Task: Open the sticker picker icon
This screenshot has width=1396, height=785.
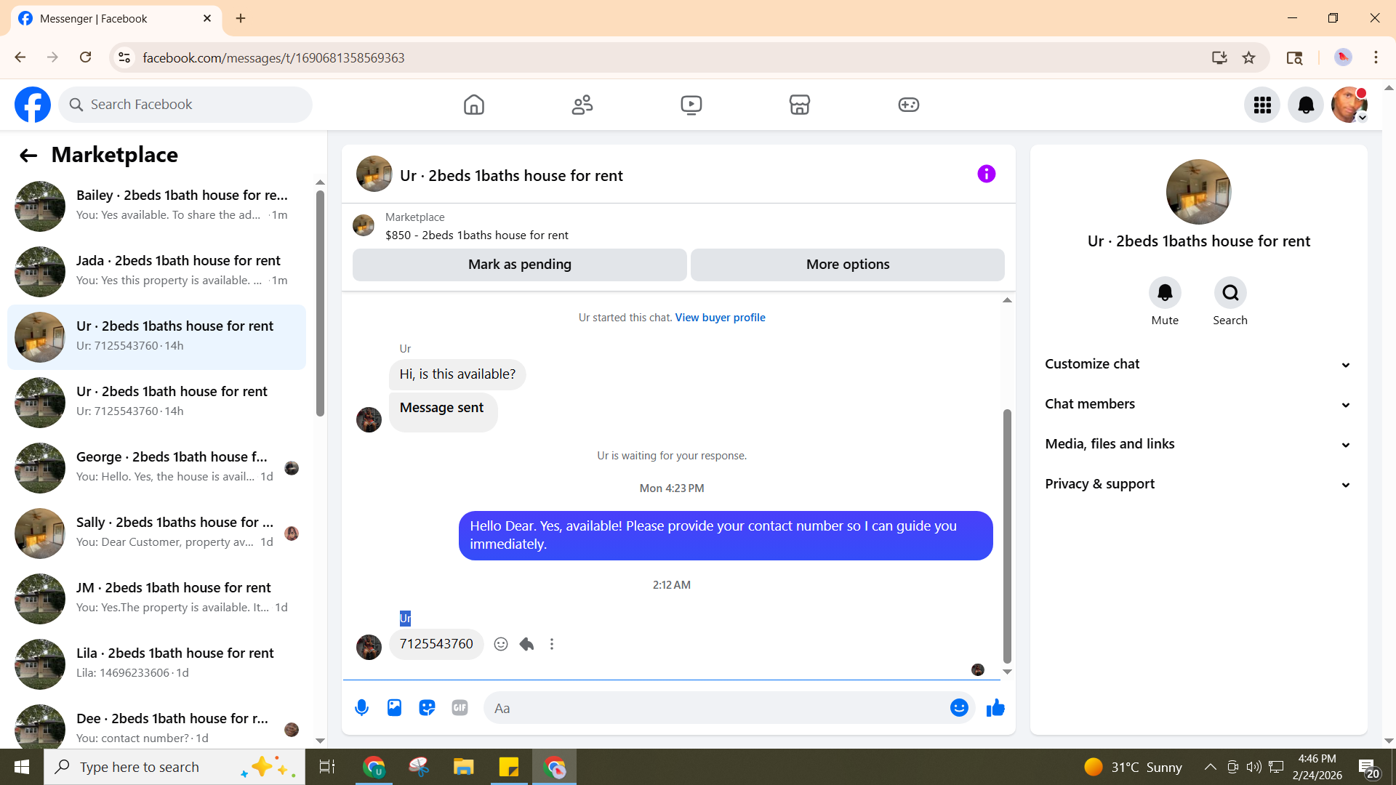Action: click(427, 708)
